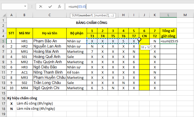
Task: Select all cells with the corner triangle
Action: pos(4,15)
